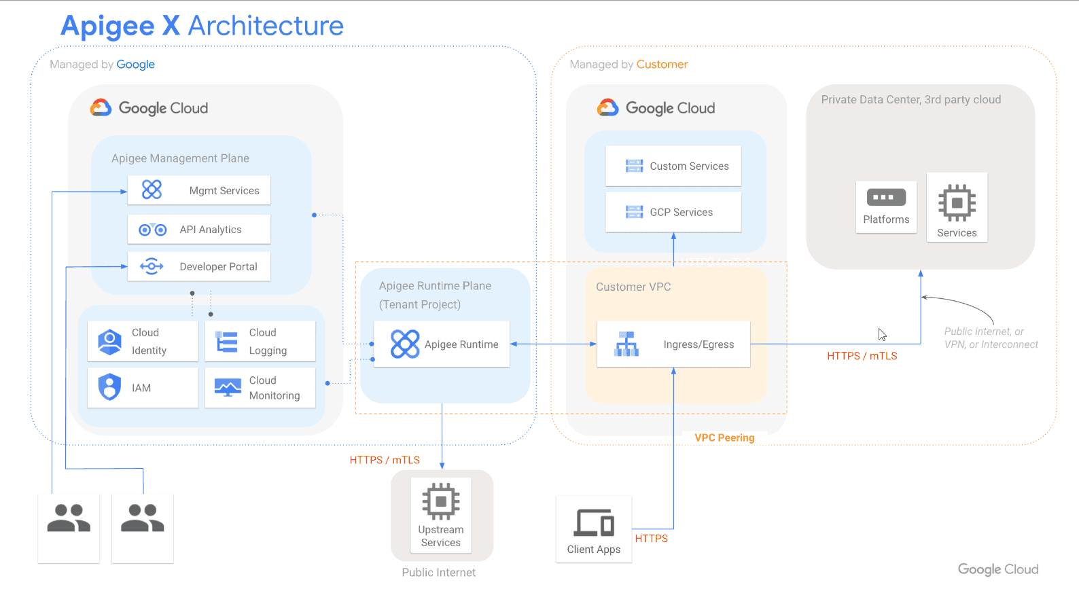
Task: Click the Developer Portal icon
Action: (x=152, y=266)
